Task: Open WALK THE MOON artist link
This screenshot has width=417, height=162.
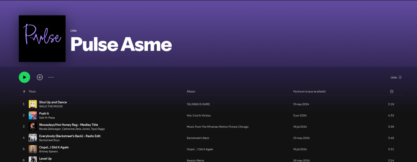Action: (x=51, y=106)
